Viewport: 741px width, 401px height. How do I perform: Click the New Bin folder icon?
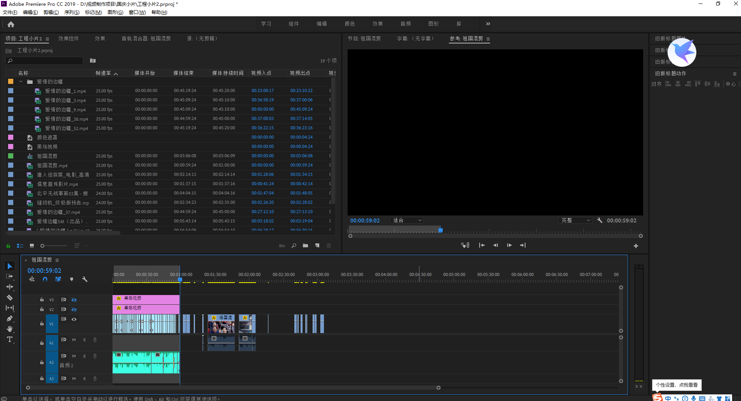coord(305,245)
